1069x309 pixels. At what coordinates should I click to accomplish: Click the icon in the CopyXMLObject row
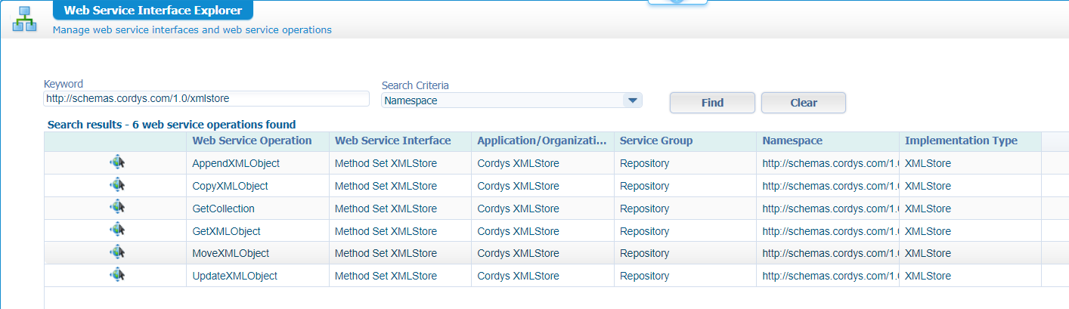click(116, 185)
